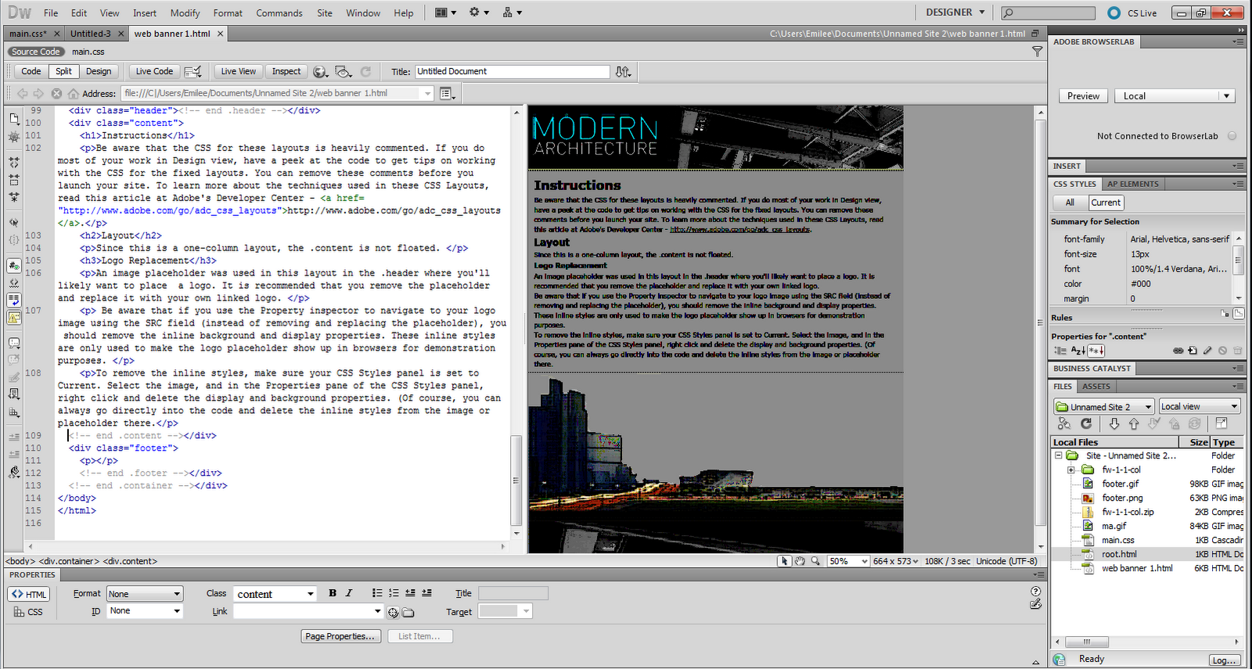Switch to ASSETS tab
The height and width of the screenshot is (669, 1252).
tap(1095, 387)
